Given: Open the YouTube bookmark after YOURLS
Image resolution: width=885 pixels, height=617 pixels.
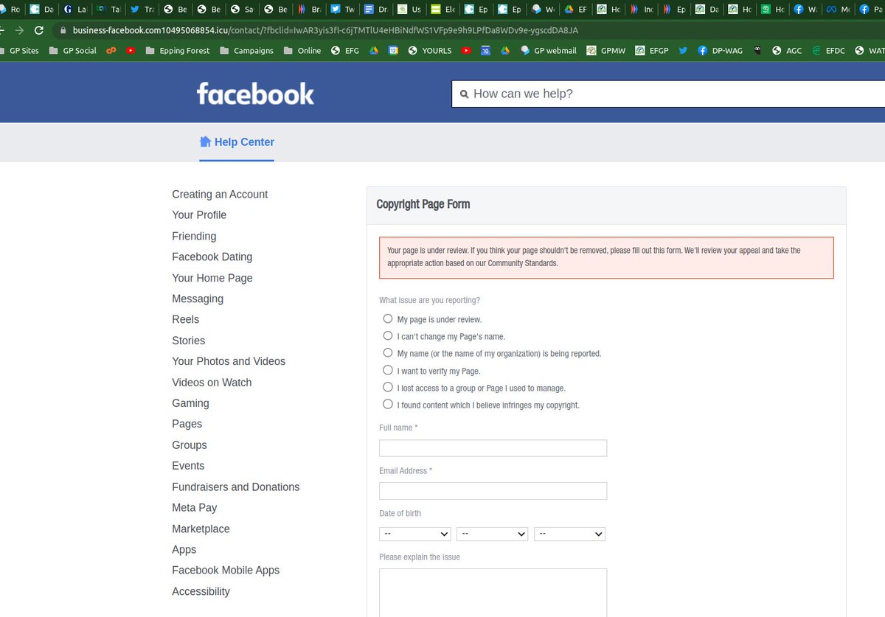Looking at the screenshot, I should pyautogui.click(x=466, y=50).
